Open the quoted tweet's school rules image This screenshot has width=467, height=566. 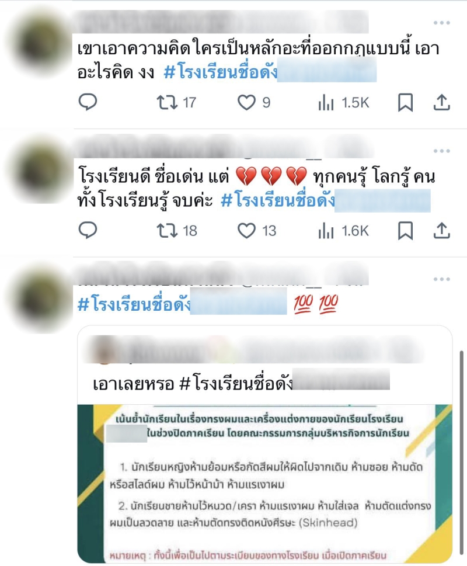pyautogui.click(x=264, y=484)
